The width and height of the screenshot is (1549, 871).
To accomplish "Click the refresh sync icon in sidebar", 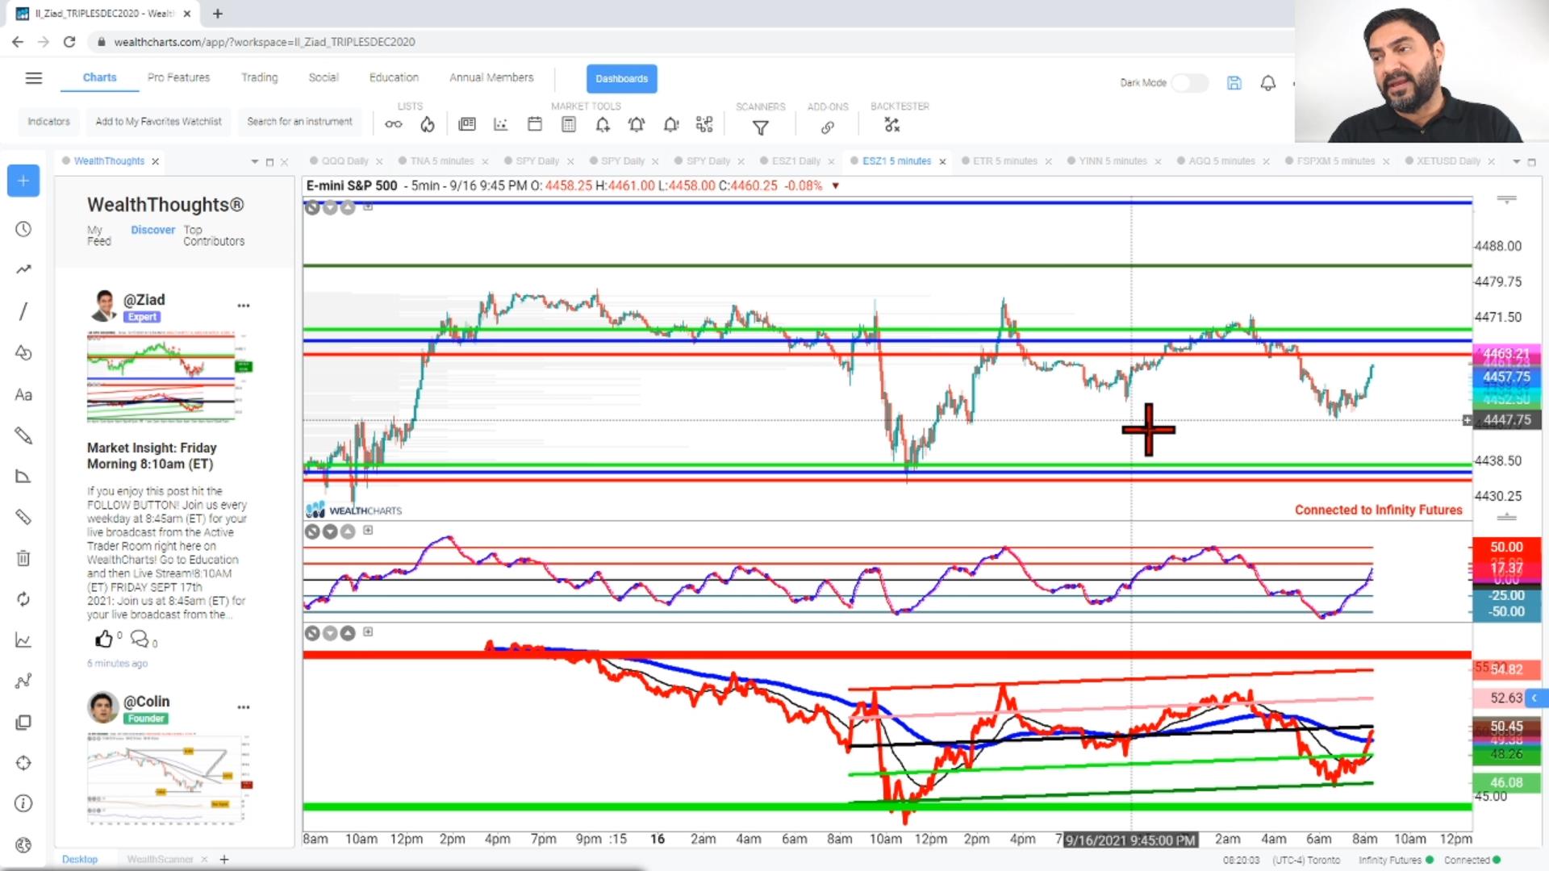I will coord(23,599).
